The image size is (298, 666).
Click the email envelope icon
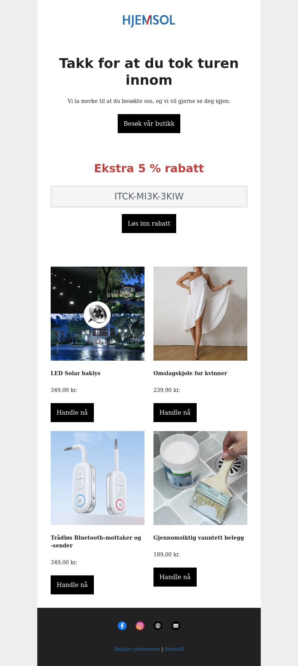pos(176,626)
